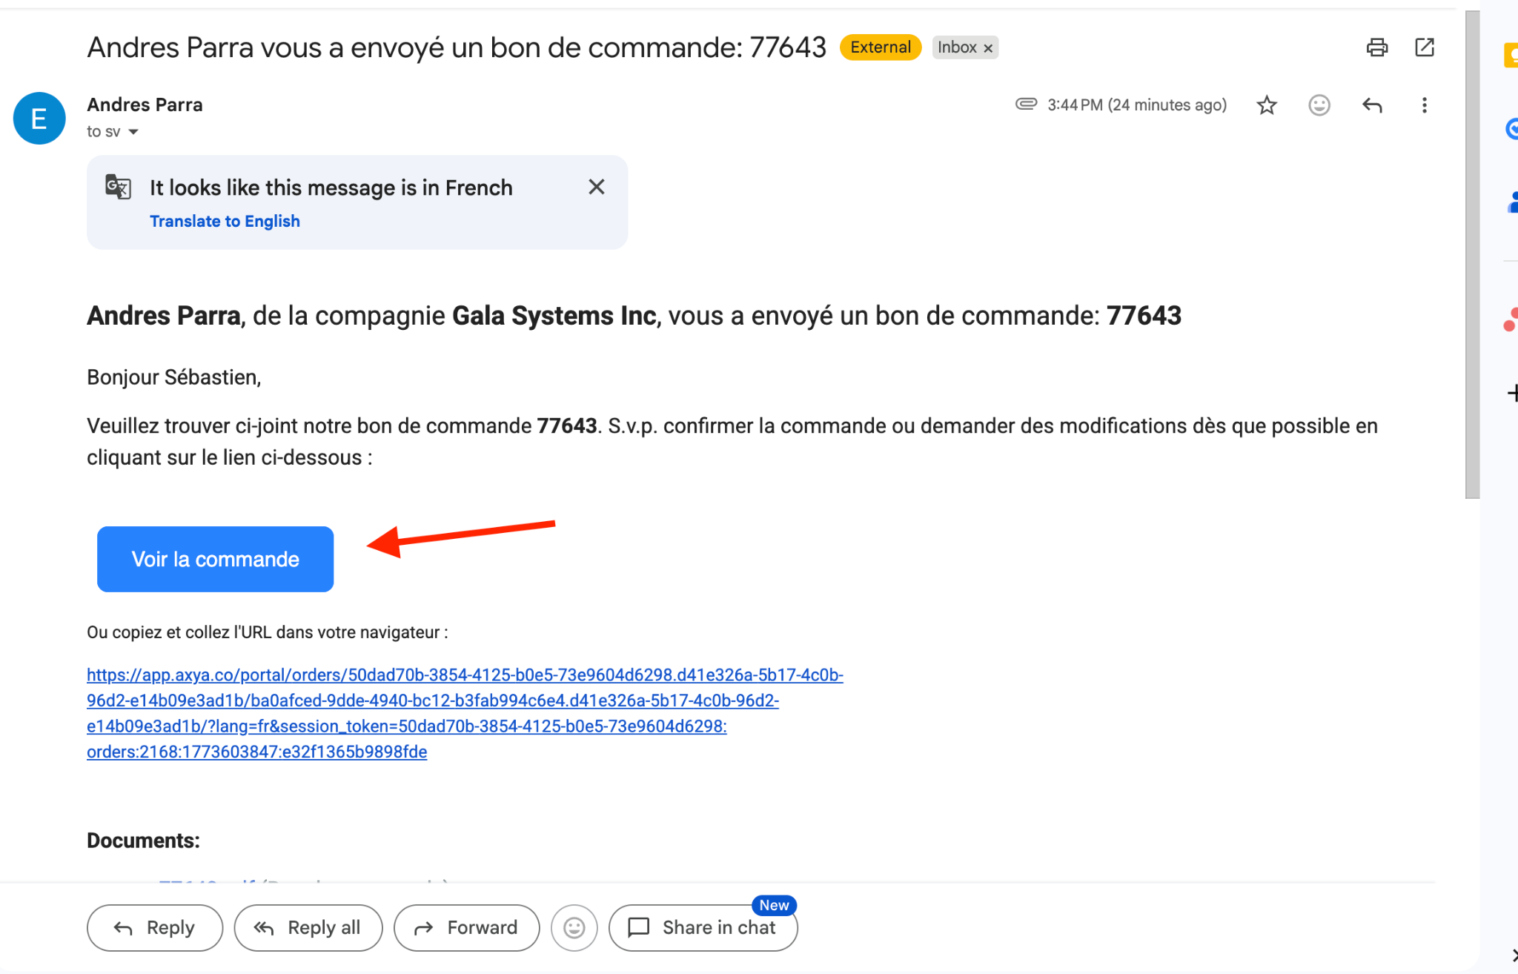Open the email in a new window
This screenshot has width=1518, height=974.
tap(1425, 47)
